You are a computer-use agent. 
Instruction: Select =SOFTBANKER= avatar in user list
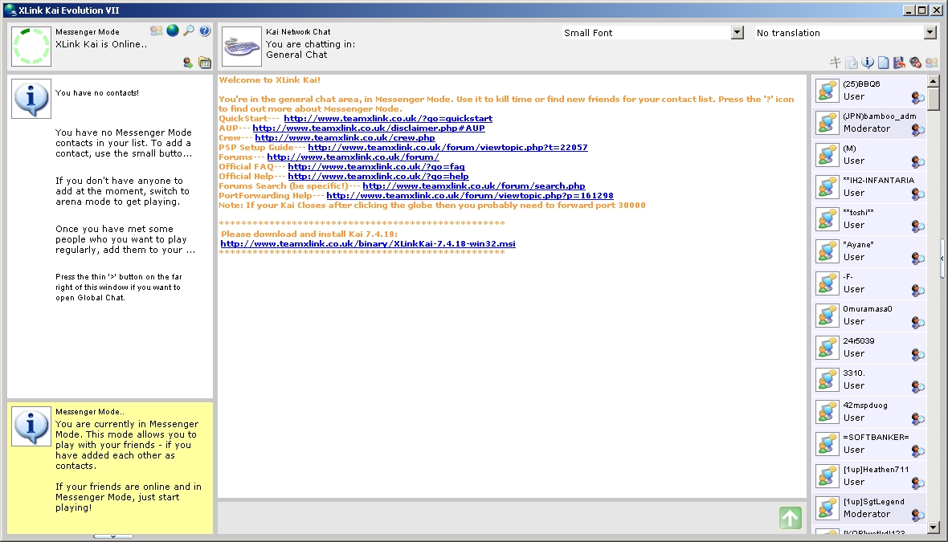[827, 444]
